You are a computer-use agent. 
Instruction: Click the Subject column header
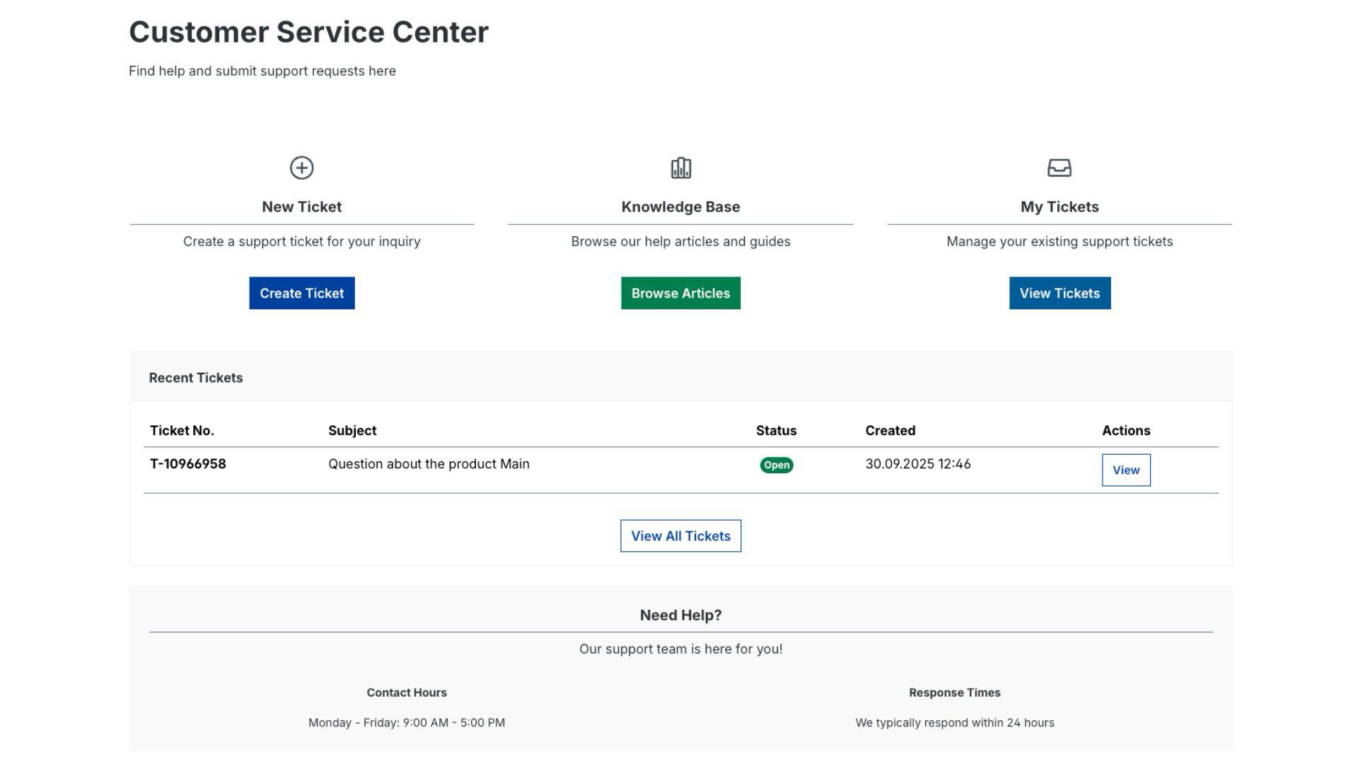(352, 430)
